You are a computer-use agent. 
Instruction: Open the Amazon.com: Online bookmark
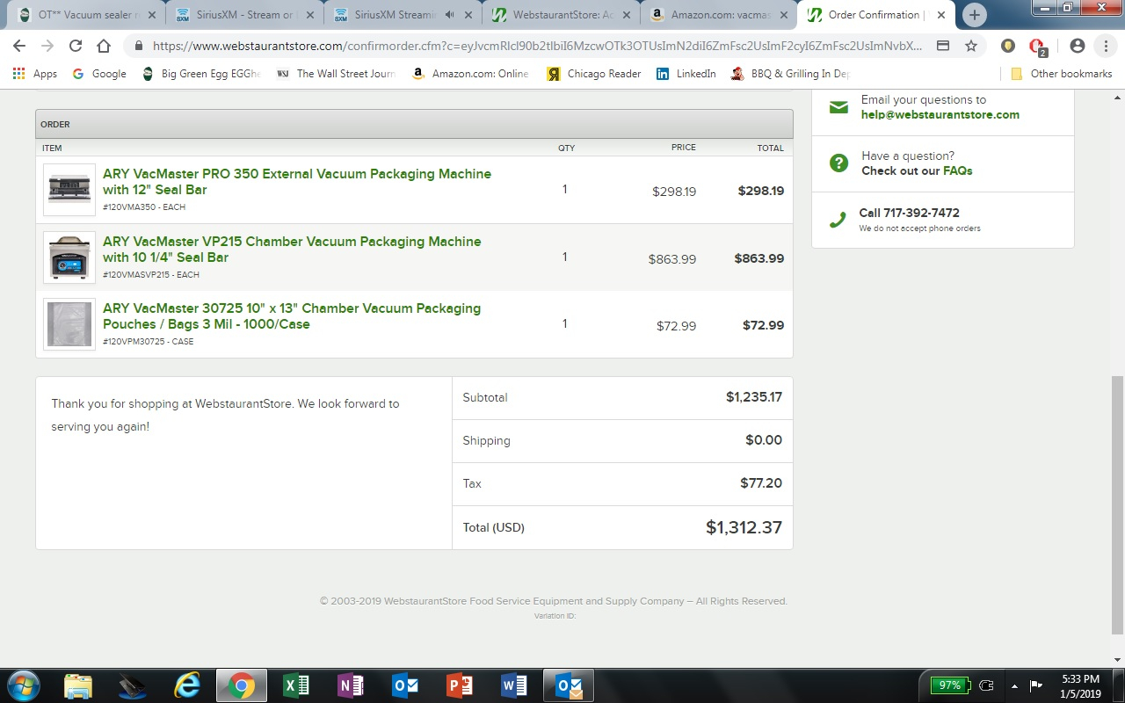pyautogui.click(x=470, y=74)
